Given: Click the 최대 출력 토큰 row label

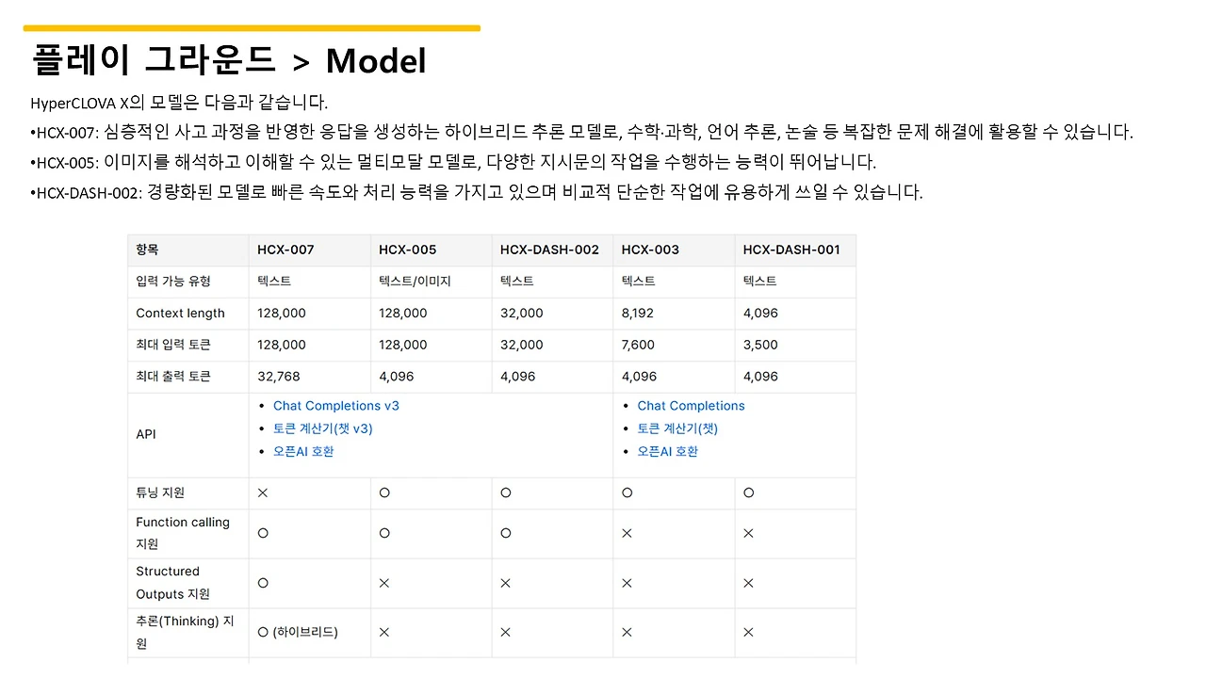Looking at the screenshot, I should tap(174, 377).
